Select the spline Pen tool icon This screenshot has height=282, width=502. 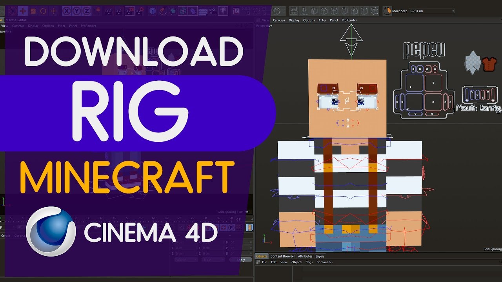[x=162, y=11]
